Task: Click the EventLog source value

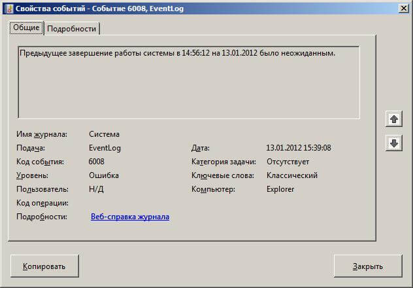Action: (x=105, y=148)
